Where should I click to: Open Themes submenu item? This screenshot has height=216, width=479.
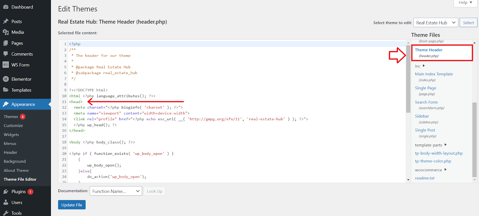pyautogui.click(x=11, y=117)
